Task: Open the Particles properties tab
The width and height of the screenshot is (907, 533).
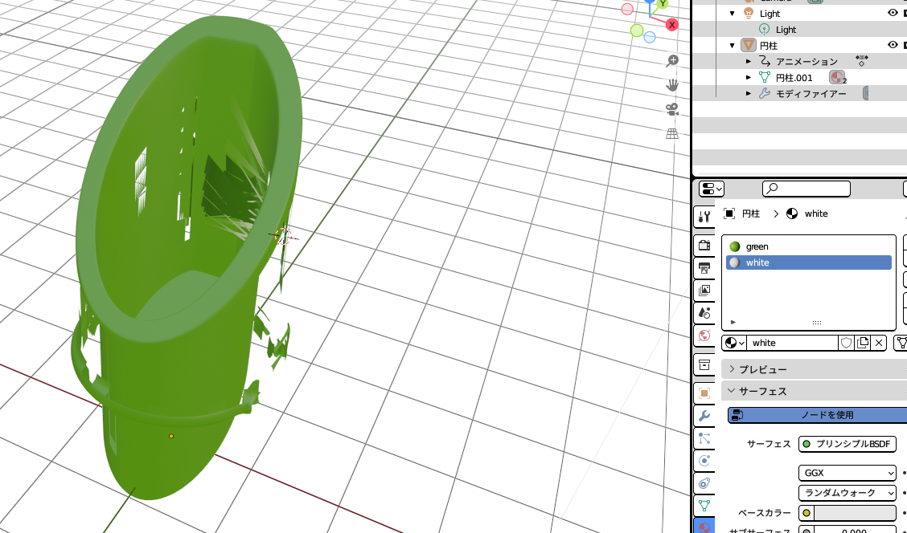Action: 704,438
